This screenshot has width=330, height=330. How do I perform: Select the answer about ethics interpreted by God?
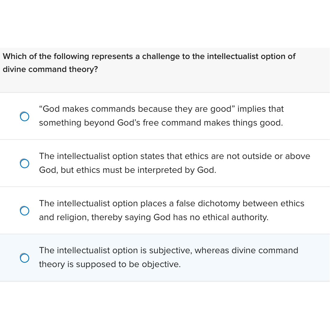pyautogui.click(x=175, y=163)
